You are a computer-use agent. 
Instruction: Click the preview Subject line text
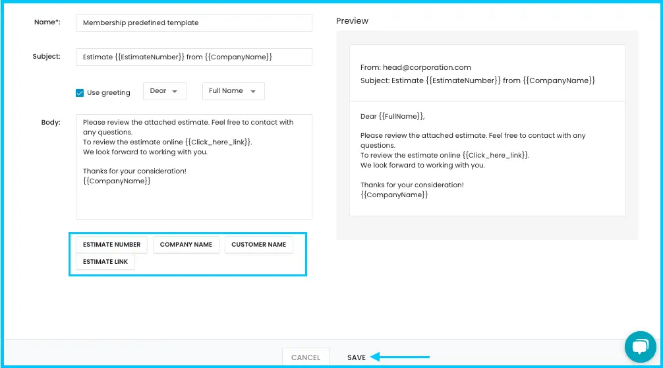[x=477, y=80]
